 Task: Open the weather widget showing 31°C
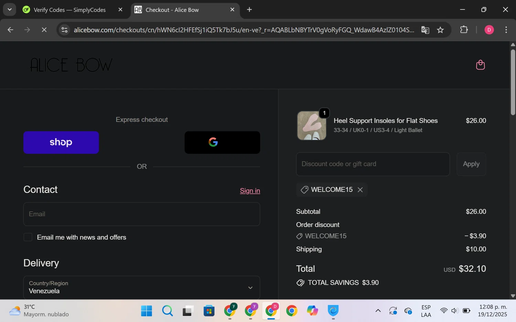pos(39,311)
